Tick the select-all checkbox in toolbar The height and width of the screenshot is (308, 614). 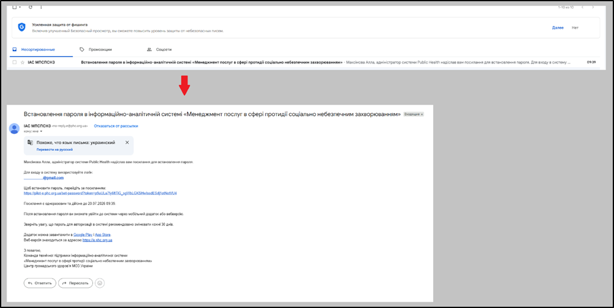point(15,7)
